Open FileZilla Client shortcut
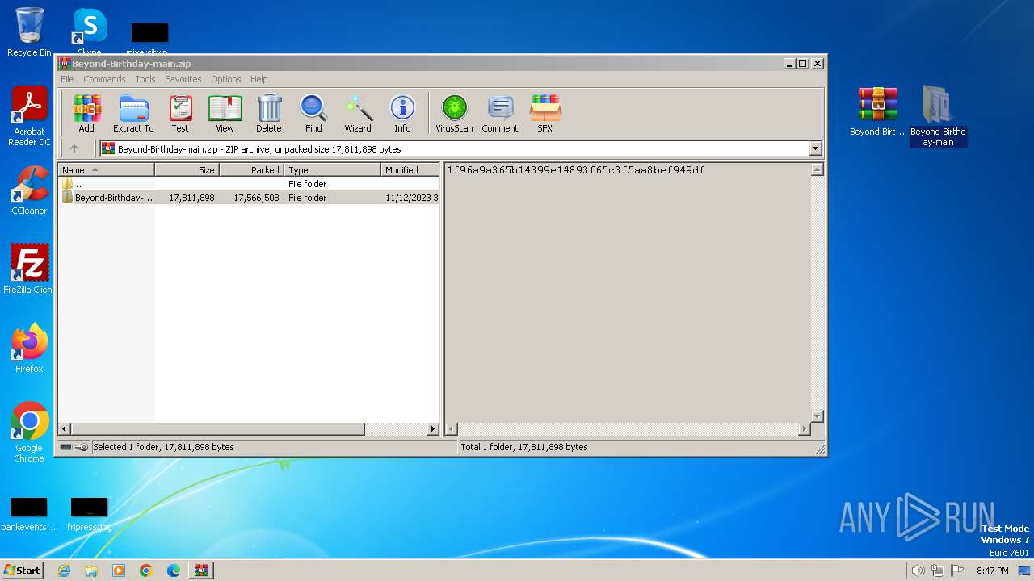 click(x=29, y=270)
